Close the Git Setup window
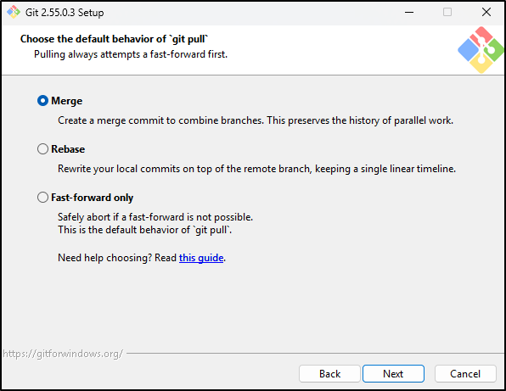The width and height of the screenshot is (506, 391). coord(486,12)
